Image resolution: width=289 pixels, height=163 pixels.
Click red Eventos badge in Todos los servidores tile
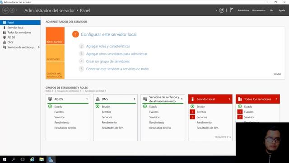coord(240,112)
